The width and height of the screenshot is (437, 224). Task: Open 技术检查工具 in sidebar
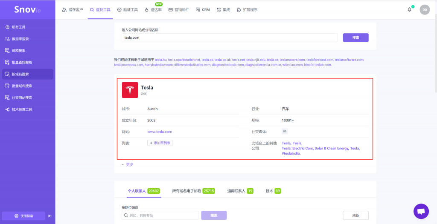tap(28, 109)
